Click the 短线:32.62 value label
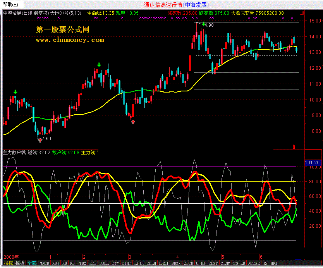Viewport: 323px width, 268px height. click(x=39, y=153)
